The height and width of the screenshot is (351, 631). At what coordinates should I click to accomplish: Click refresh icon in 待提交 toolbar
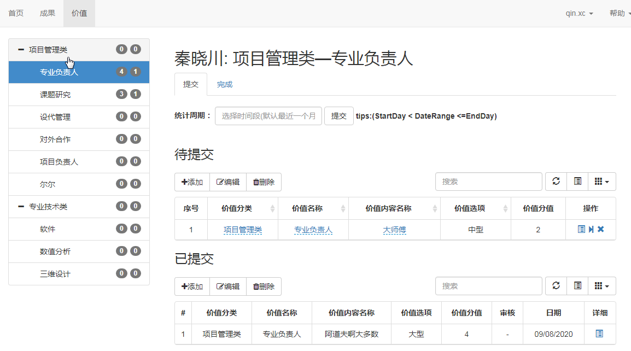[x=556, y=182]
